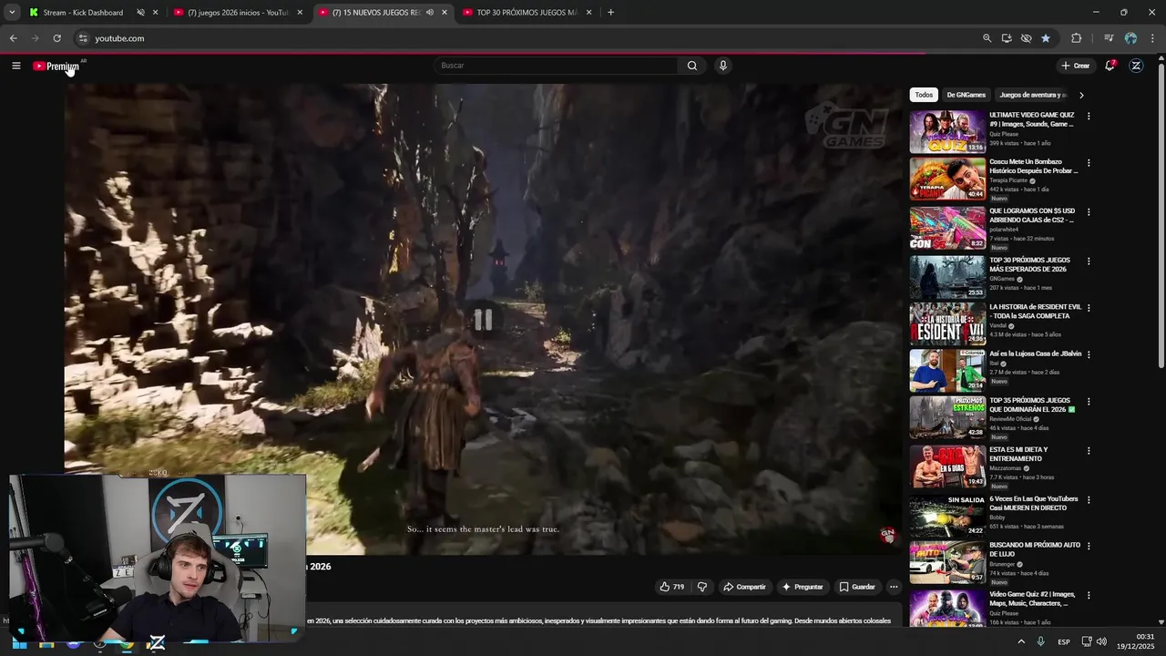The image size is (1166, 656).
Task: Open options for ULTIMATE VIDEO GAME QUIZ #9
Action: [1089, 117]
